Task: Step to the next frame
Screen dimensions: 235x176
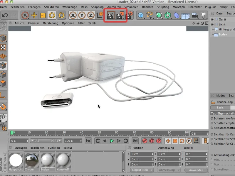Action: tap(119, 141)
